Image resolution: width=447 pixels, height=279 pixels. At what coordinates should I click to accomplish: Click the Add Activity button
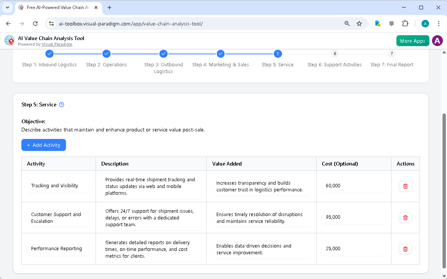43,145
